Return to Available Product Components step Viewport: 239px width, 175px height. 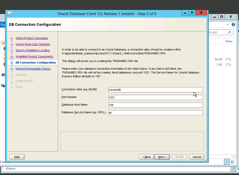pos(34,56)
